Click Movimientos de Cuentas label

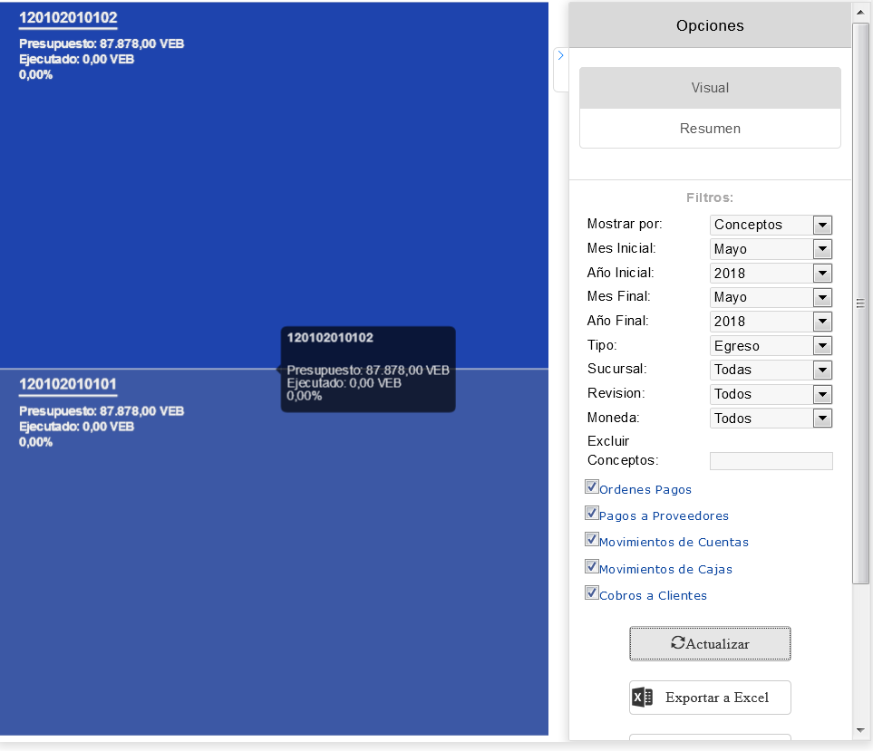coord(674,542)
